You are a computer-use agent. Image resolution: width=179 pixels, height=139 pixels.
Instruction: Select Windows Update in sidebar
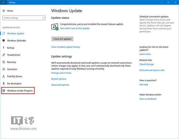pyautogui.click(x=16, y=33)
